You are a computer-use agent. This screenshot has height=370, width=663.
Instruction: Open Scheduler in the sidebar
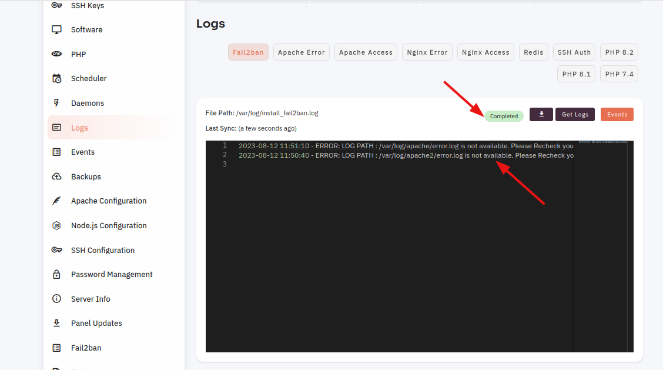pyautogui.click(x=89, y=78)
